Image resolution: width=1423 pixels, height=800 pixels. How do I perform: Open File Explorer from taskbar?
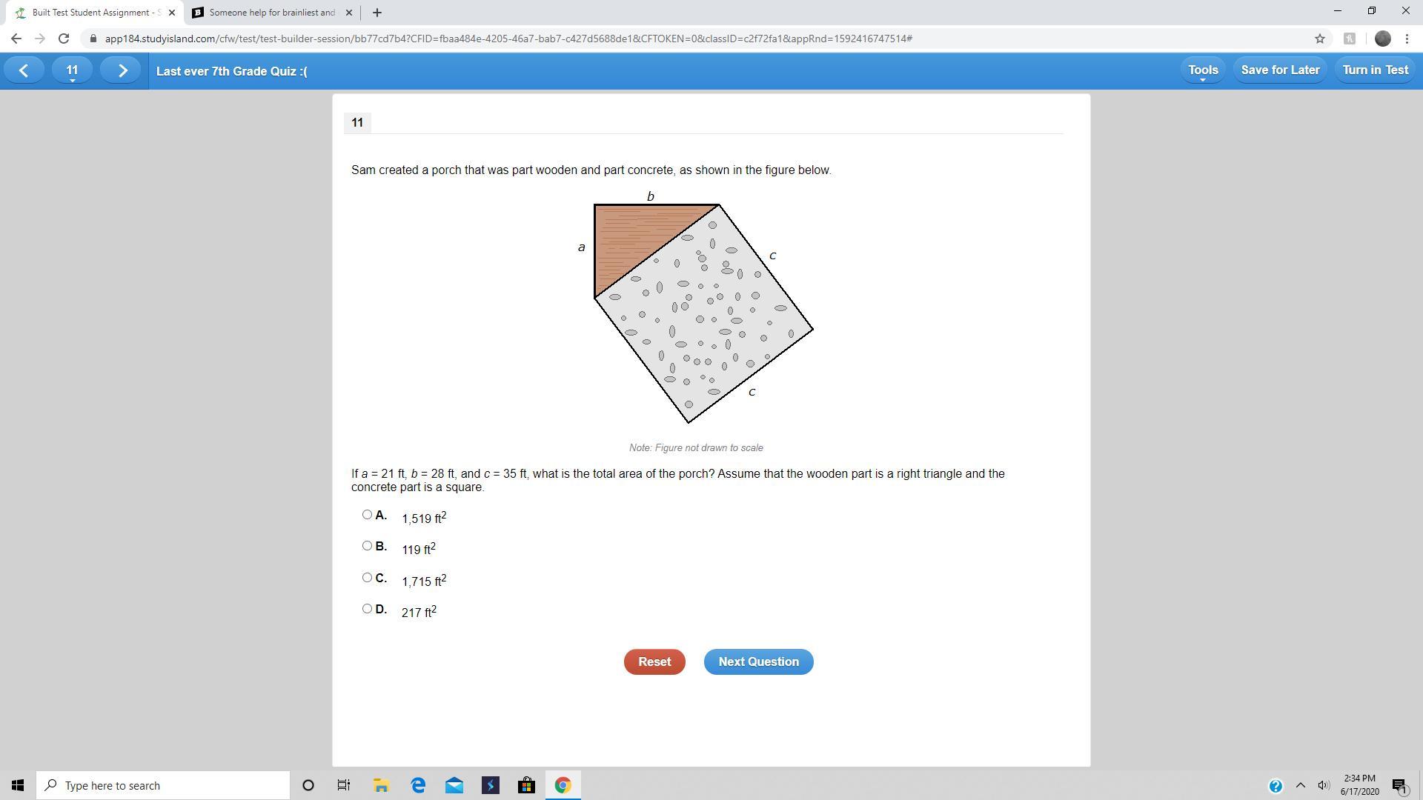pos(381,785)
